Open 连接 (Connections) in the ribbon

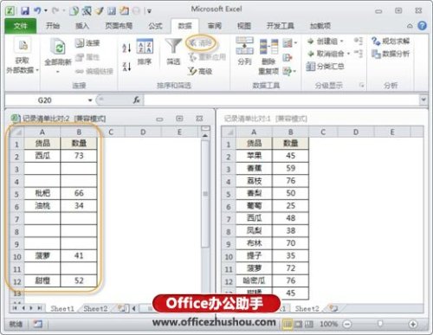pos(87,43)
